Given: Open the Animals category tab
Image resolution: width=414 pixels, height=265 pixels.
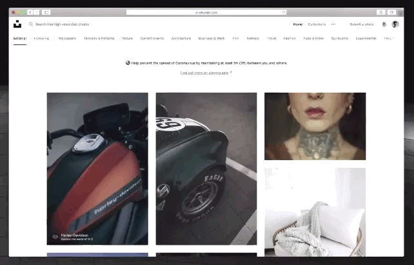Looking at the screenshot, I should tap(253, 39).
